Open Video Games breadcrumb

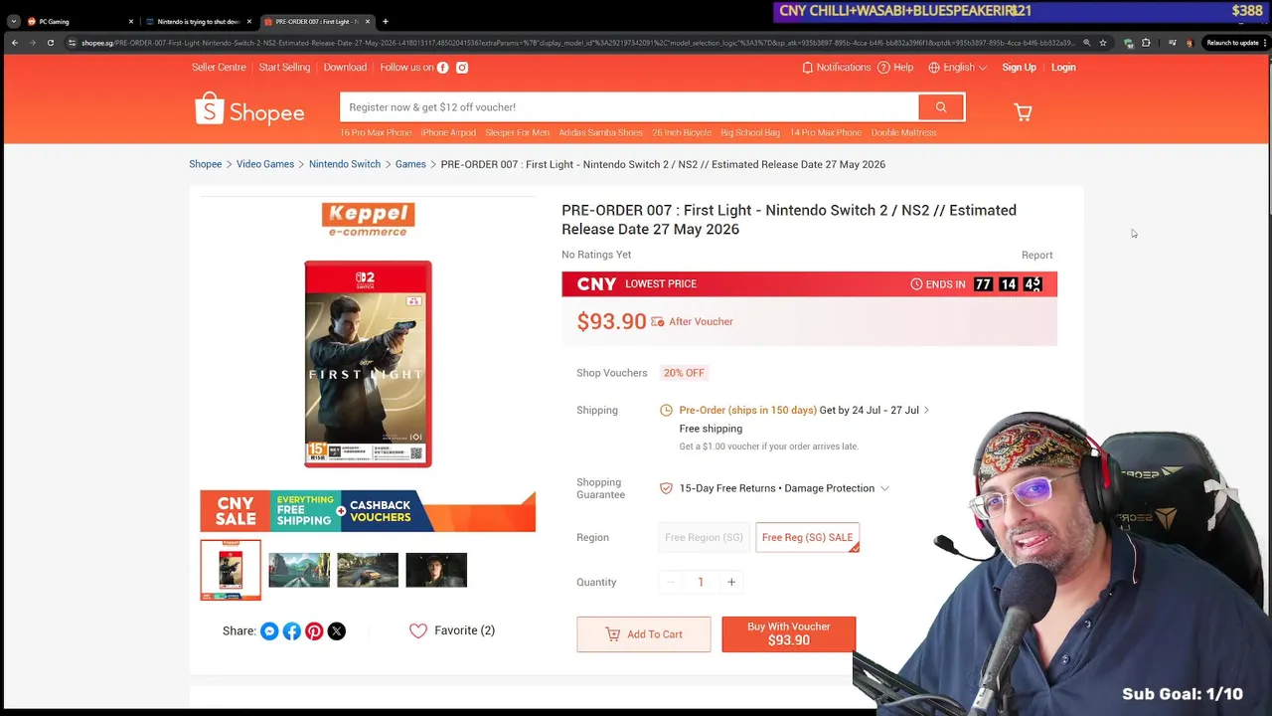(265, 164)
